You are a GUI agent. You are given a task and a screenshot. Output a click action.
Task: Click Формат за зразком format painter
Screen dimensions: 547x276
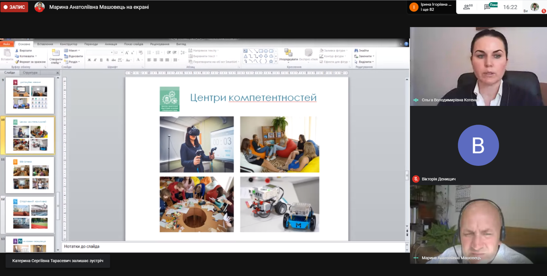[x=30, y=62]
